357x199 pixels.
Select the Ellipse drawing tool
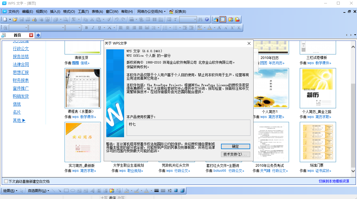point(73,190)
